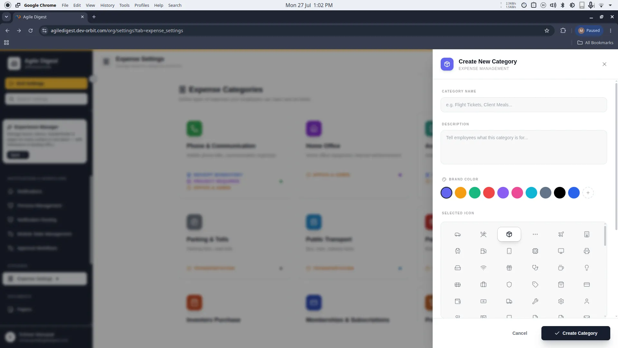
Task: Open a new browser tab
Action: click(94, 17)
